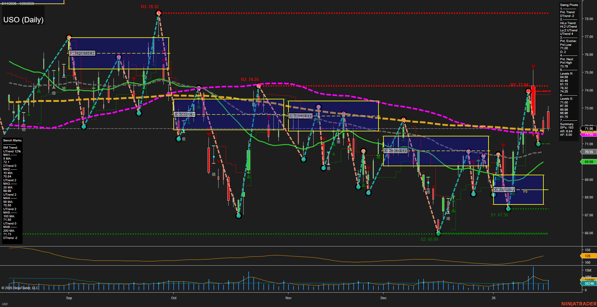Click the red down-triangle signal above the recent candles
Screen dimensions: 597x307
534,66
